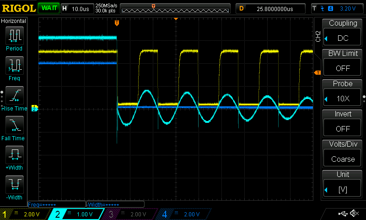Screen dimensions: 366x220
Task: Click the orange trigger position marker on waveform
Action: [117, 23]
